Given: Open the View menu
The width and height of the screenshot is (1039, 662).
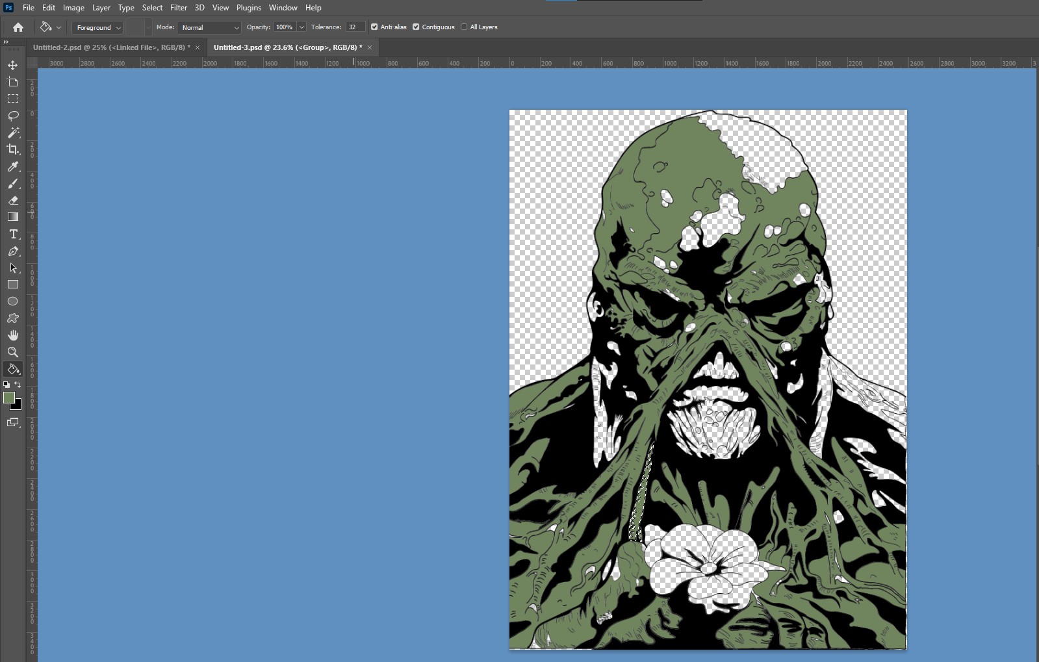Looking at the screenshot, I should pyautogui.click(x=220, y=8).
